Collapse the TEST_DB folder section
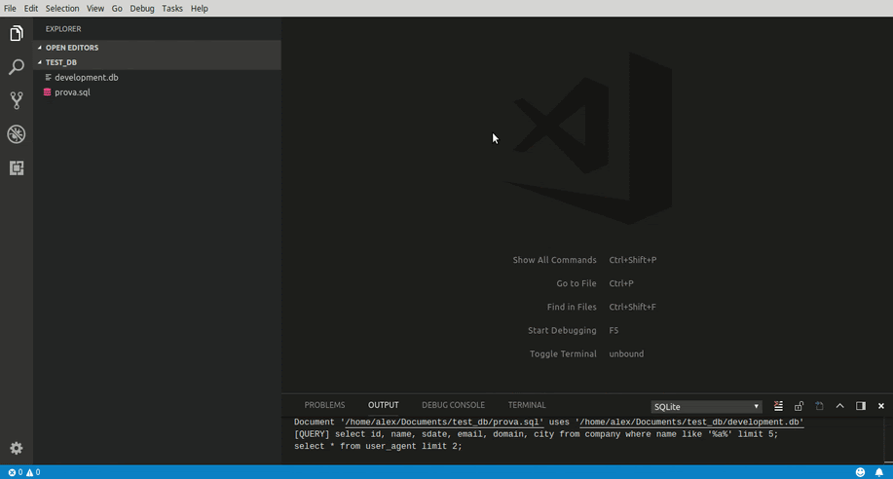Screen dimensions: 893x479 tap(60, 62)
